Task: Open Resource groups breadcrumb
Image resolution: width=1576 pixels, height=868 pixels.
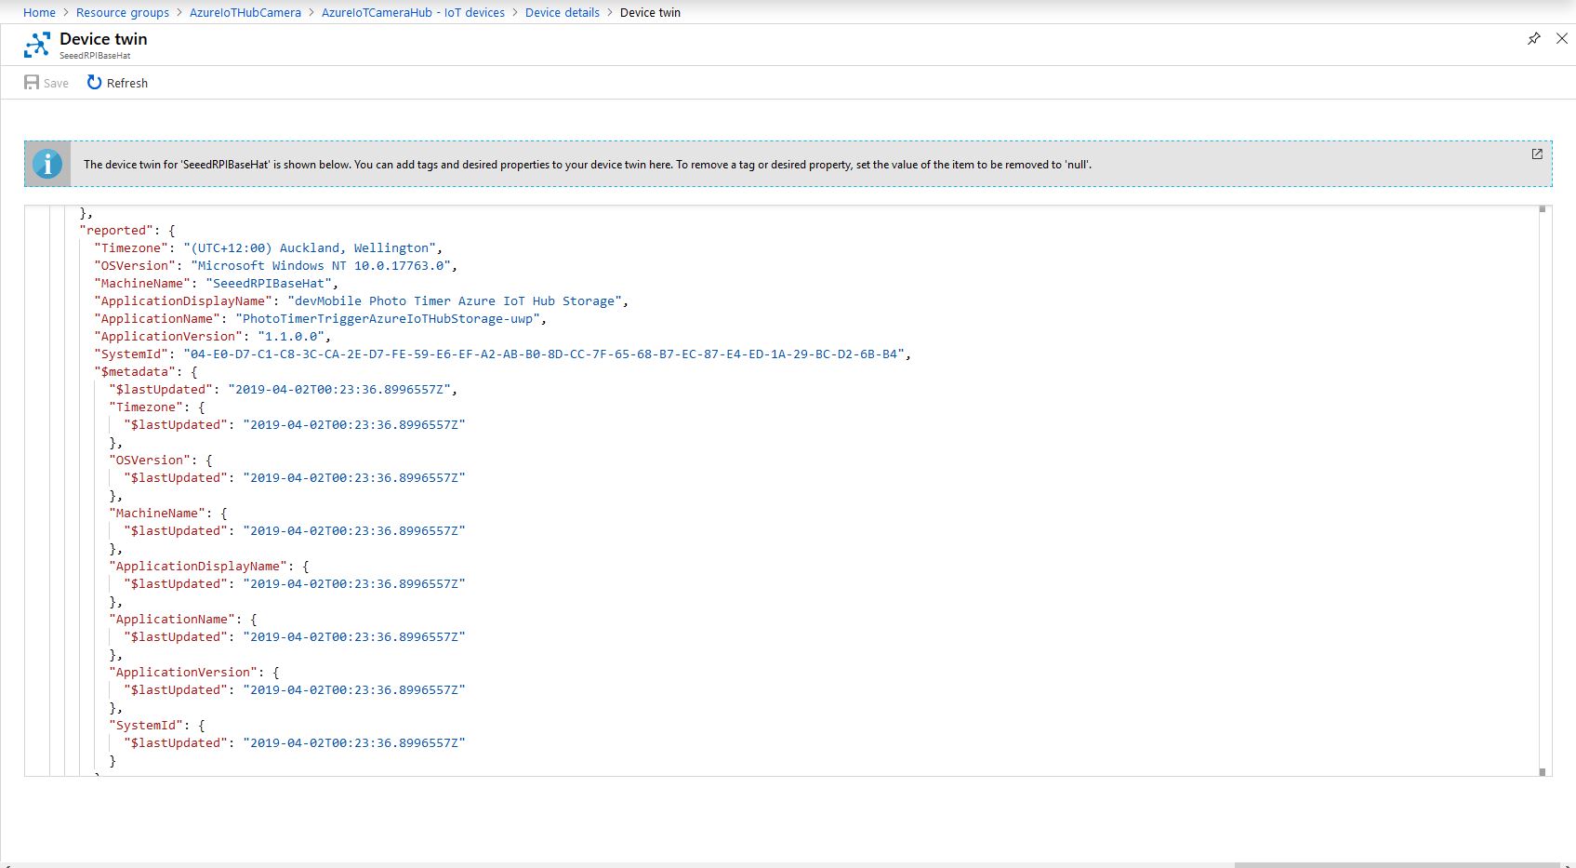Action: (x=123, y=12)
